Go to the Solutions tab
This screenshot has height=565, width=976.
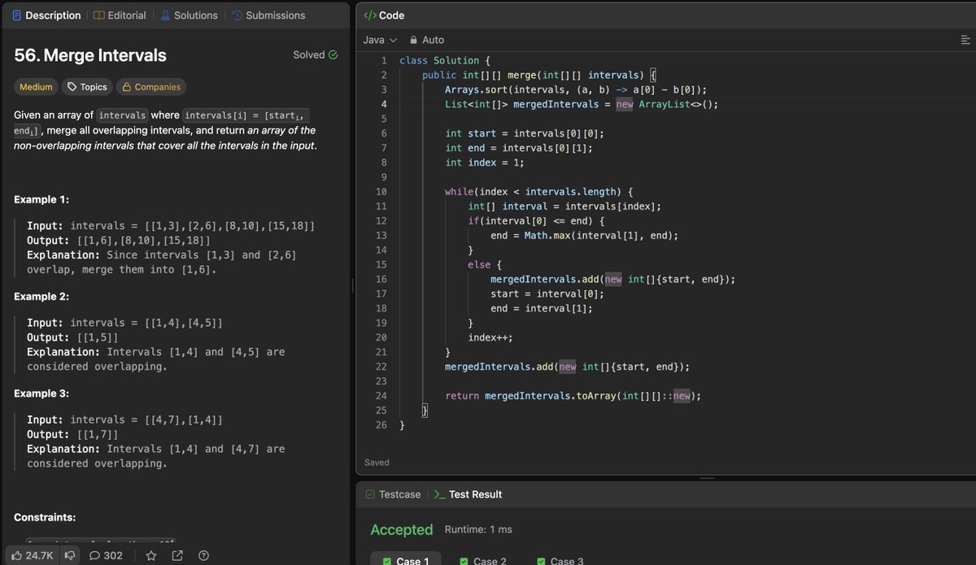tap(189, 15)
